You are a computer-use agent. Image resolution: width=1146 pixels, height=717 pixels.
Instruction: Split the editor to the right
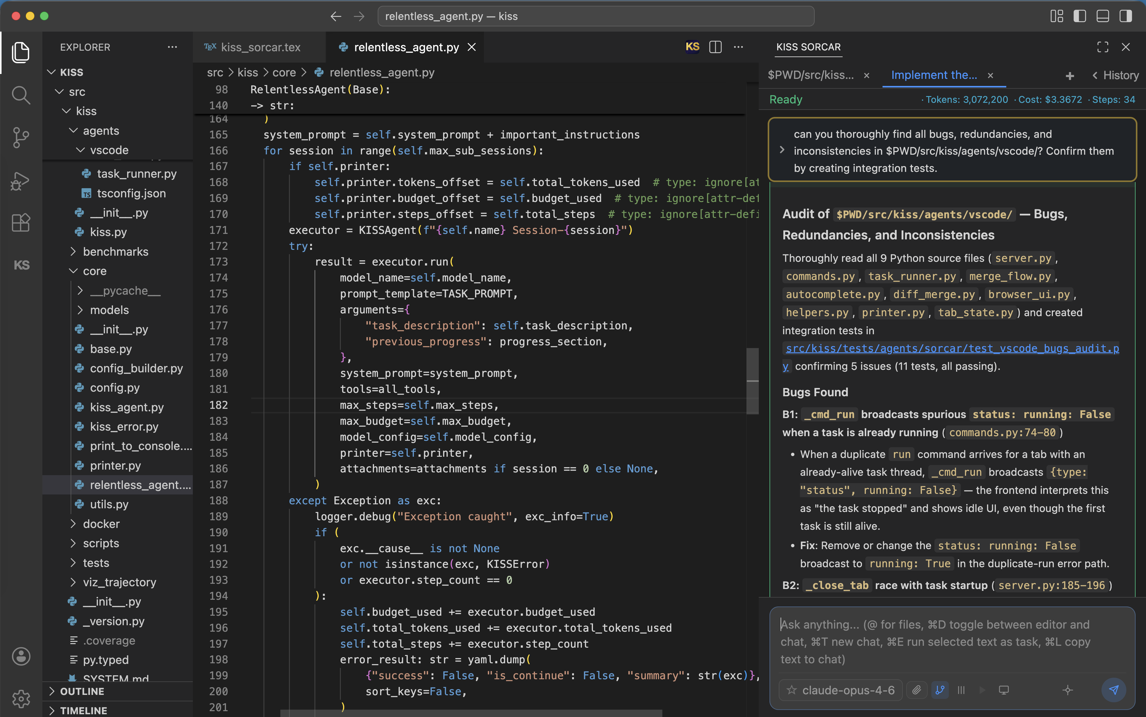715,47
